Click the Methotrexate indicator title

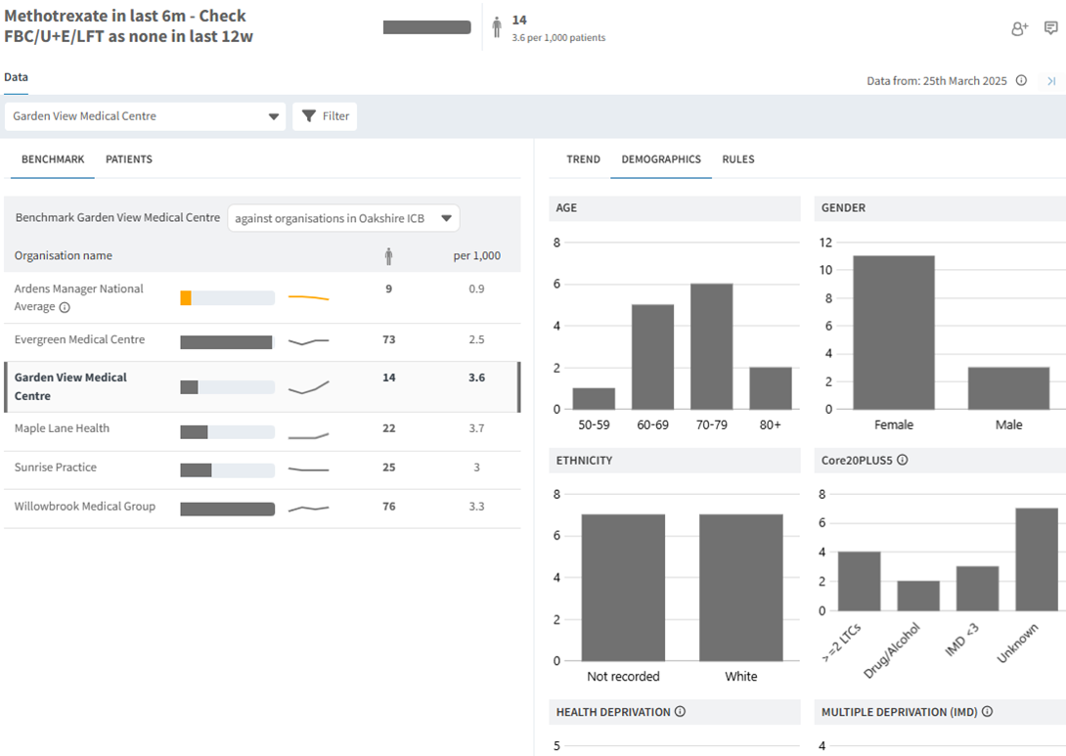pos(128,25)
